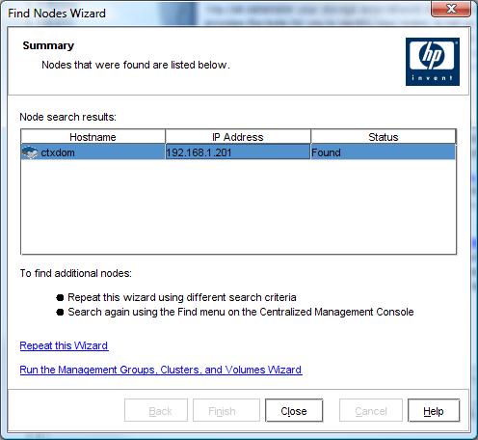Click the Found status cell
The width and height of the screenshot is (478, 440).
(384, 151)
